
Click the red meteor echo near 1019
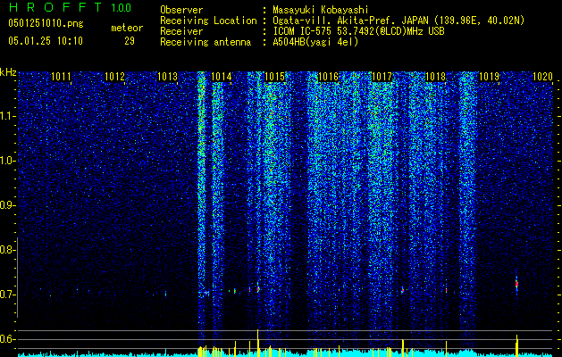coord(516,284)
